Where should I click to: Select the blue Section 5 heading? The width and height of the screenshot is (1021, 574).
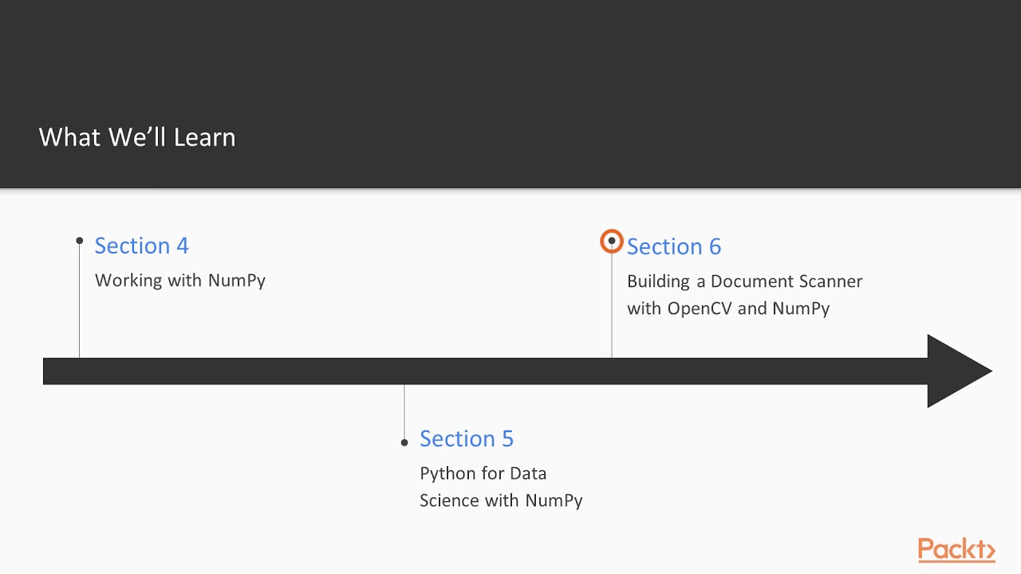(467, 438)
